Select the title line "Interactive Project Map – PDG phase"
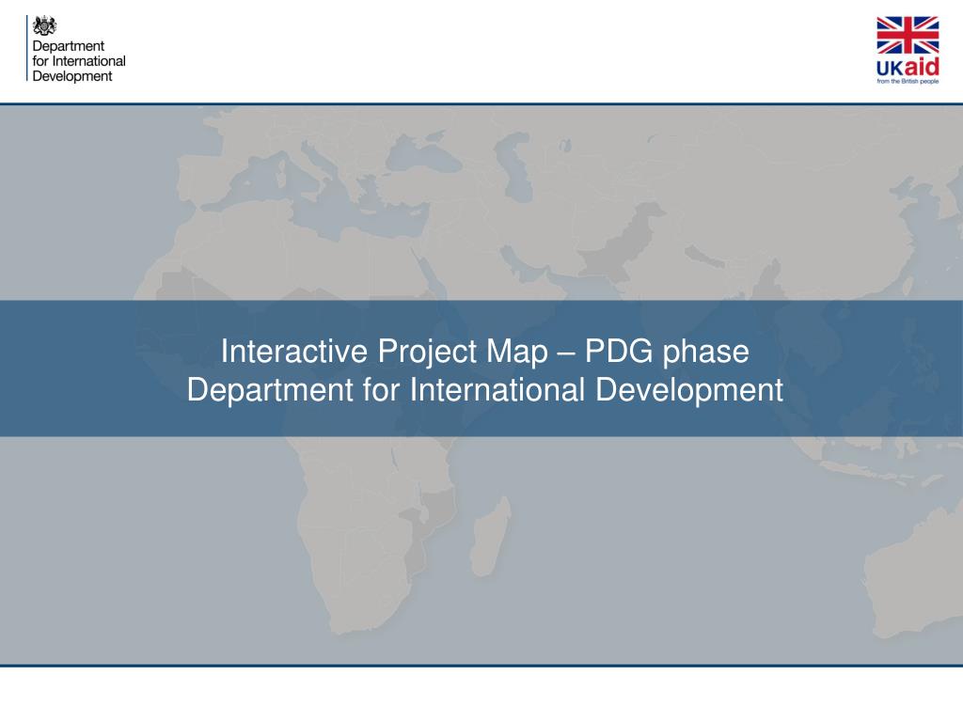This screenshot has width=963, height=722. click(484, 352)
